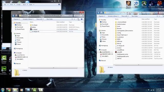The height and width of the screenshot is (92, 164).
Task: Click Forward arrow in DLC-BAT window
Action: (x=16, y=16)
